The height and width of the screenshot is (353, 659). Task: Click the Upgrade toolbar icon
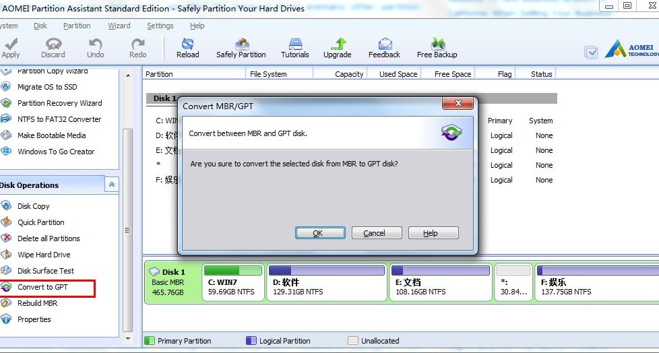coord(337,48)
